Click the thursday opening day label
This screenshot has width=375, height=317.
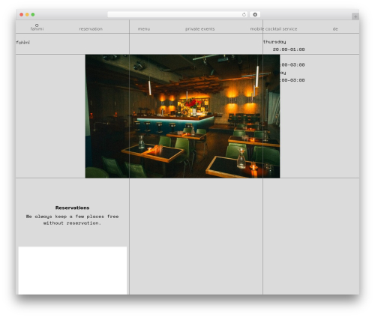click(x=274, y=42)
